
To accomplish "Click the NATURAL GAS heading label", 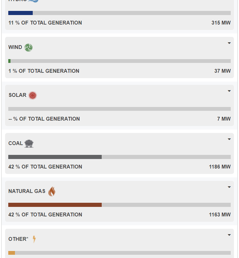I will [x=27, y=191].
